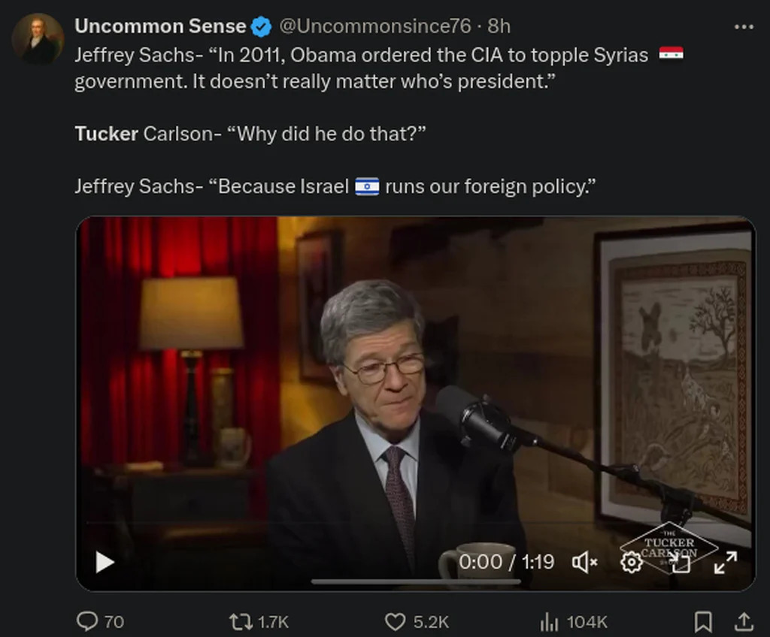
Task: Unmute the video audio
Action: pos(584,562)
